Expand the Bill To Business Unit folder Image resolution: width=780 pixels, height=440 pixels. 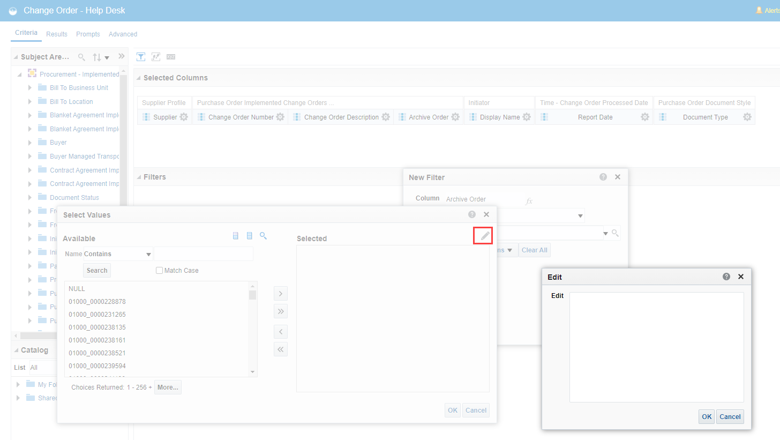point(30,87)
